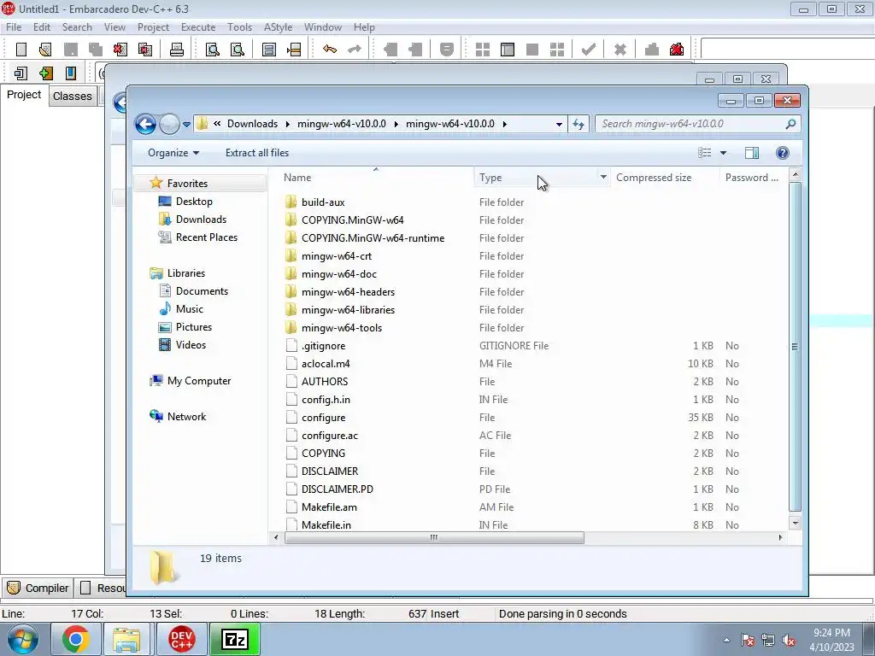Image resolution: width=875 pixels, height=656 pixels.
Task: Click the Find icon in Dev-C++ toolbar
Action: 213,49
